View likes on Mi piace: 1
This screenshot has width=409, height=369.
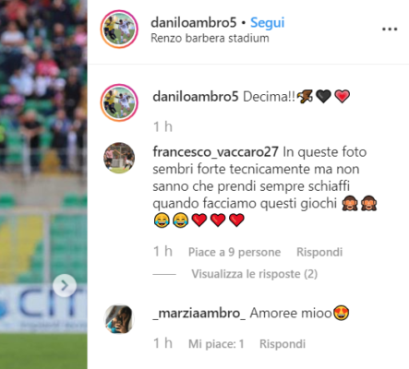click(x=216, y=344)
